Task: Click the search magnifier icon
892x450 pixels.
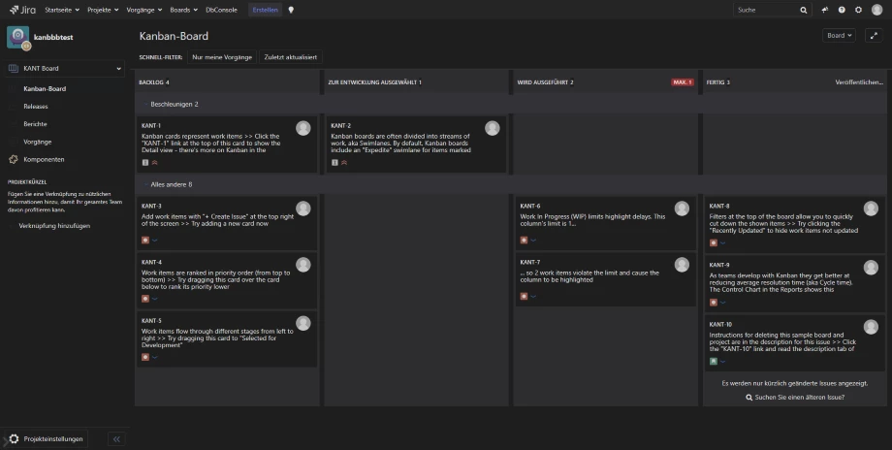Action: point(803,10)
